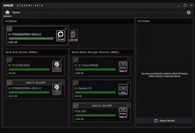Click usage bar of StoreMI H: 6,001 GB device
Image resolution: width=195 pixels, height=133 pixels.
pyautogui.click(x=31, y=38)
